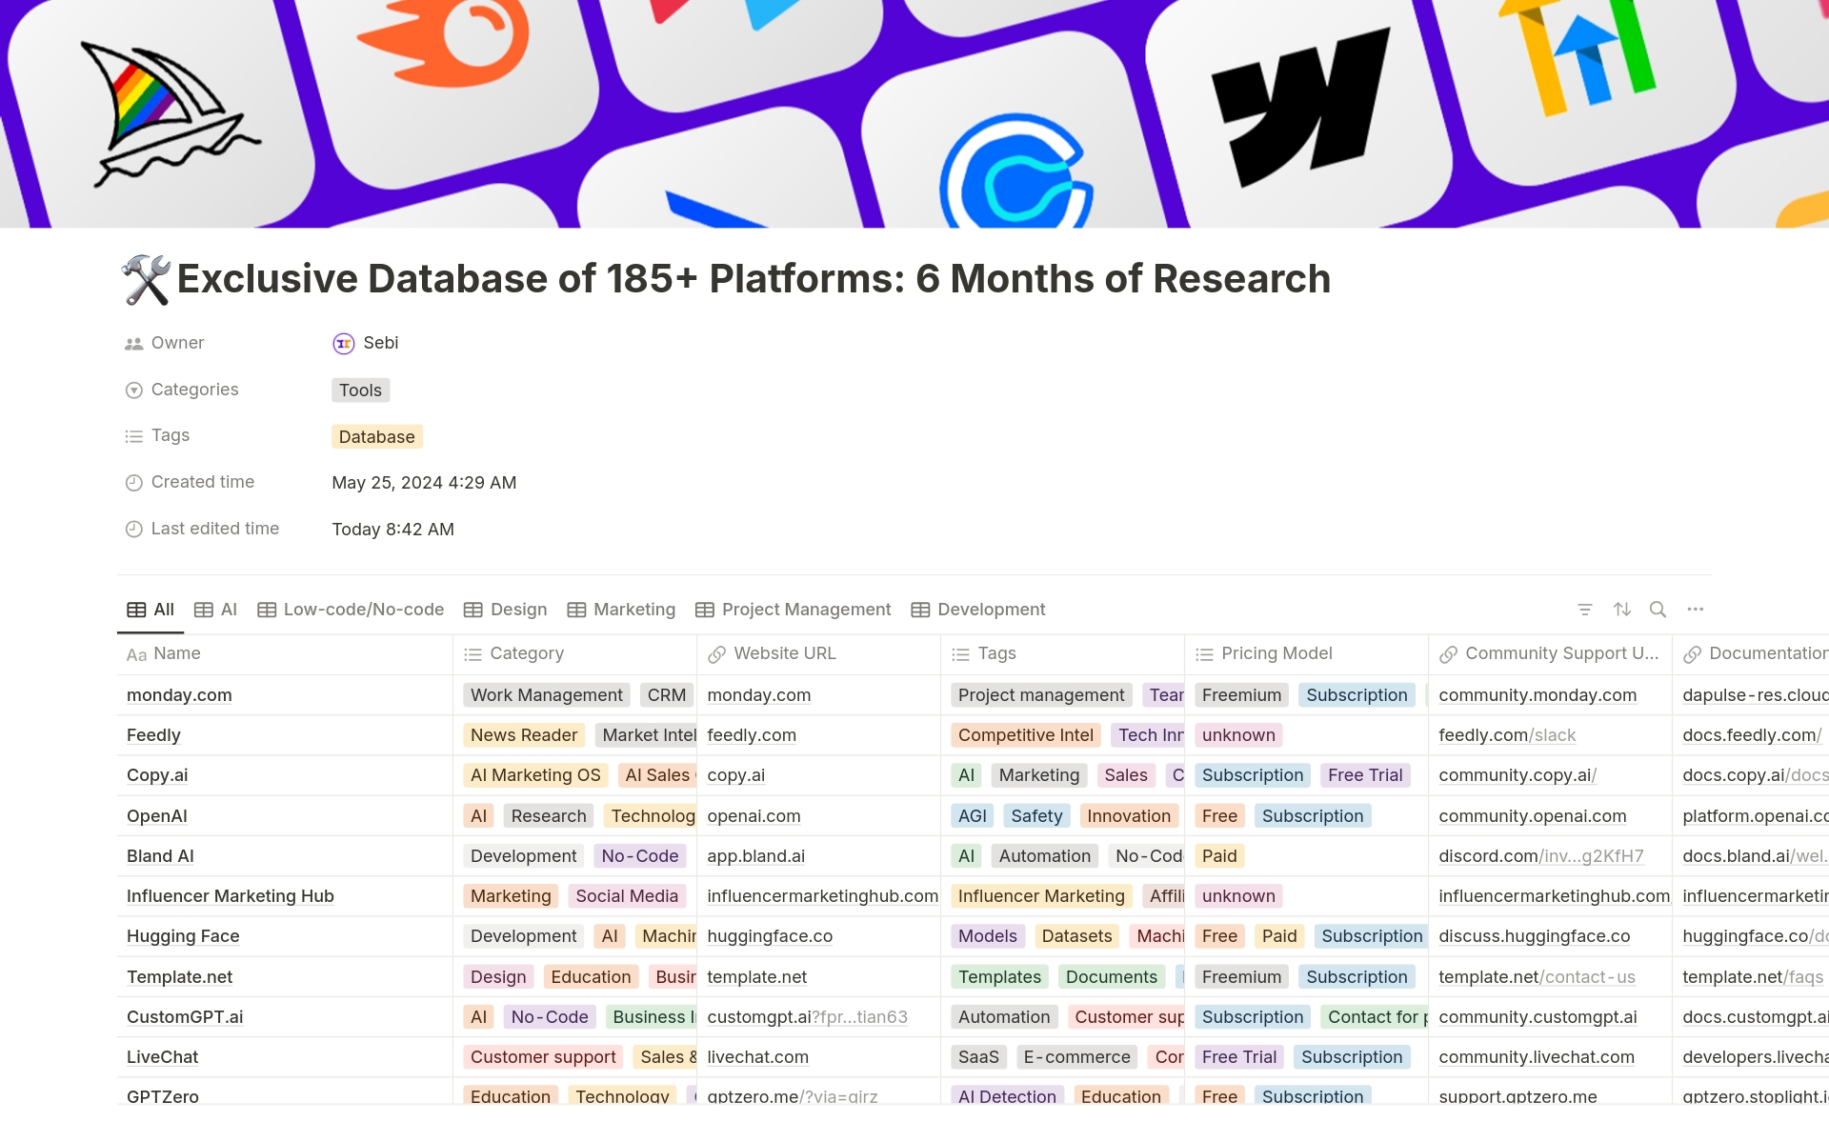Click the filter icon in database toolbar

pyautogui.click(x=1585, y=610)
